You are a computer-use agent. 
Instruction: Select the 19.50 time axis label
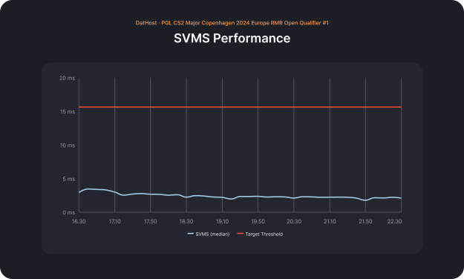[258, 221]
